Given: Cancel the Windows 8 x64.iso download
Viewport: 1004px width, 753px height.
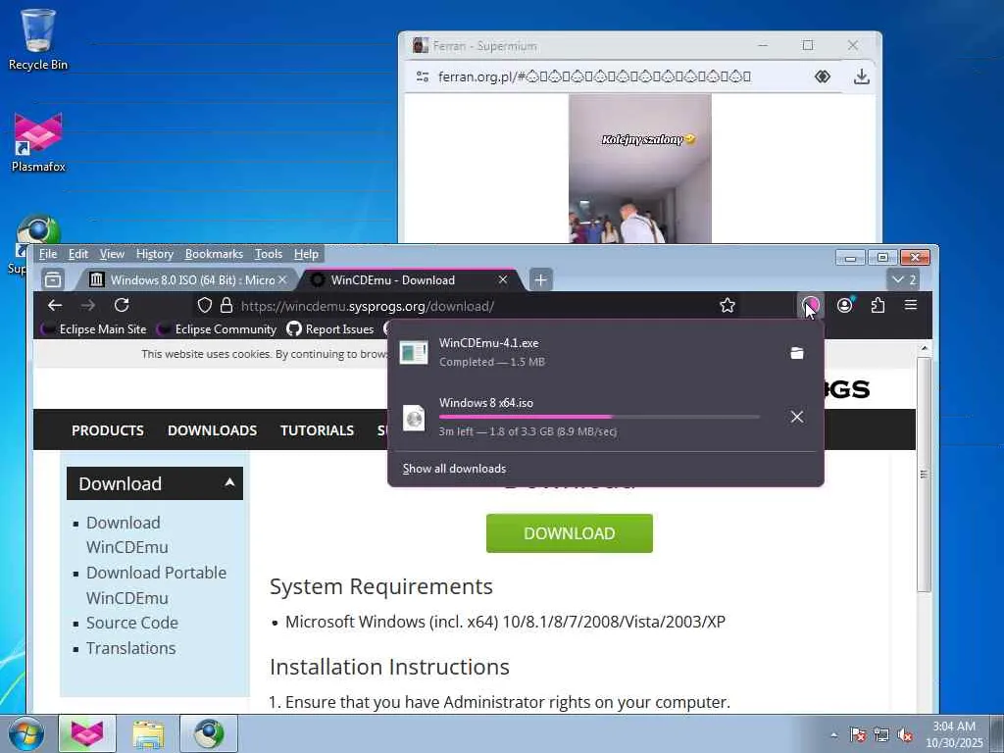Looking at the screenshot, I should pyautogui.click(x=796, y=417).
